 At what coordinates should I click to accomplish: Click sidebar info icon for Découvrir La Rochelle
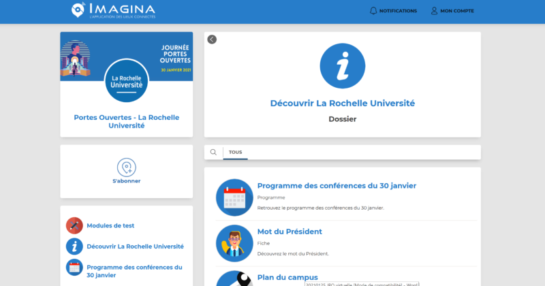pyautogui.click(x=74, y=246)
